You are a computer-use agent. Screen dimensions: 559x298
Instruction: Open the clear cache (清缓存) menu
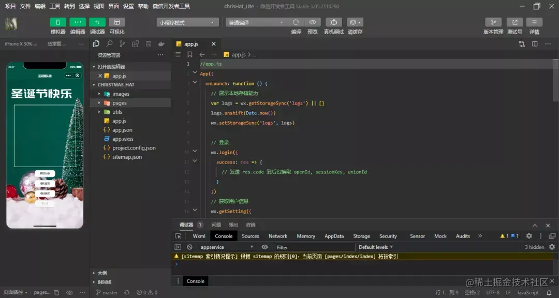pos(355,22)
